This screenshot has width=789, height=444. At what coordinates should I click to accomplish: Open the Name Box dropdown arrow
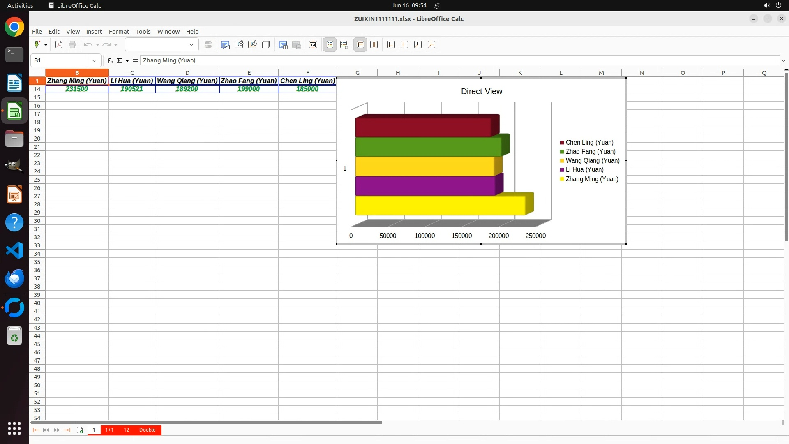[x=94, y=60]
